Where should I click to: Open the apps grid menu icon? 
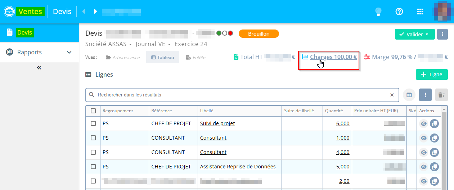tap(420, 12)
